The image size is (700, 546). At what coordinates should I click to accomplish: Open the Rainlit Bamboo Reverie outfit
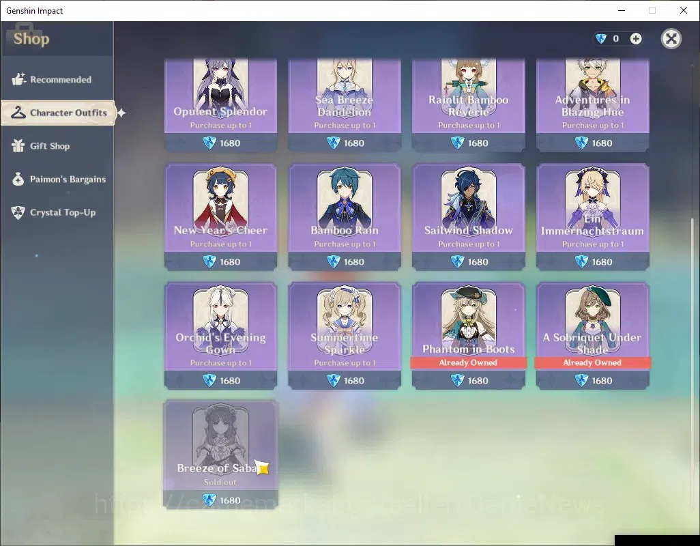coord(468,105)
